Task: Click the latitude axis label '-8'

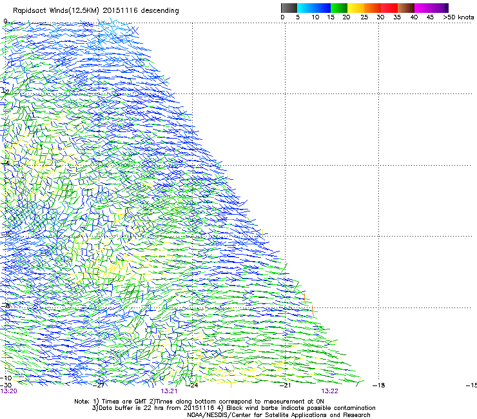Action: point(6,306)
